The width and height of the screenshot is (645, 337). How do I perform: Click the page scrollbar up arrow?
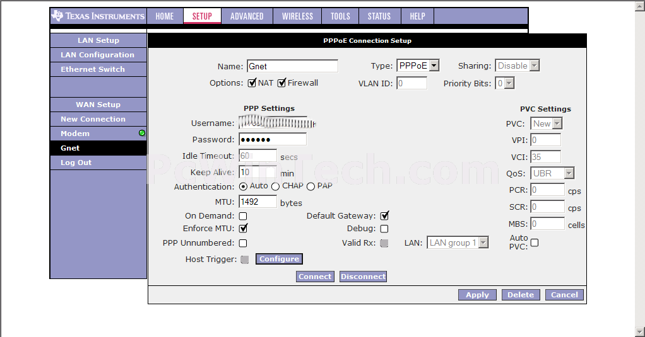[x=640, y=6]
